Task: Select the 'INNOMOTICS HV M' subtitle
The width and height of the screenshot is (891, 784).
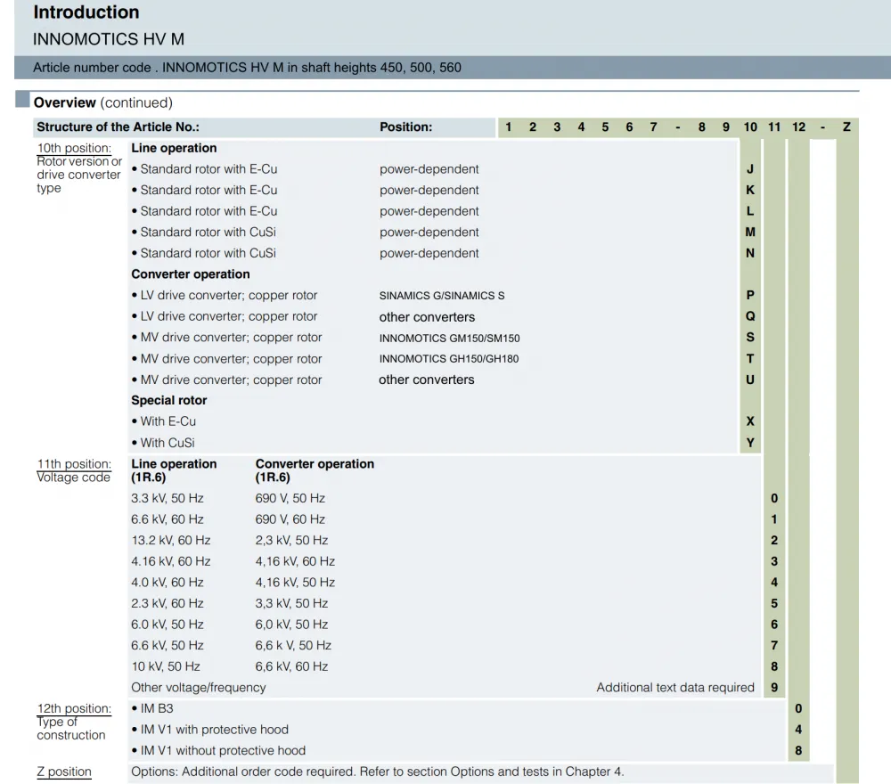Action: click(109, 39)
